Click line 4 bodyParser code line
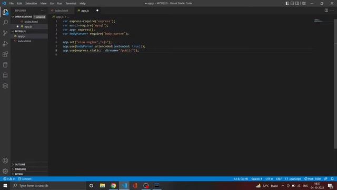This screenshot has width=337, height=190. pyautogui.click(x=96, y=34)
